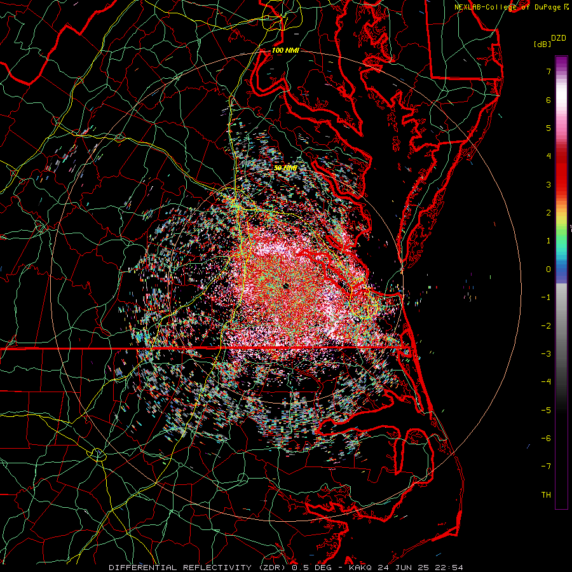Click the scale value 2
This screenshot has height=572, width=572.
(x=548, y=213)
